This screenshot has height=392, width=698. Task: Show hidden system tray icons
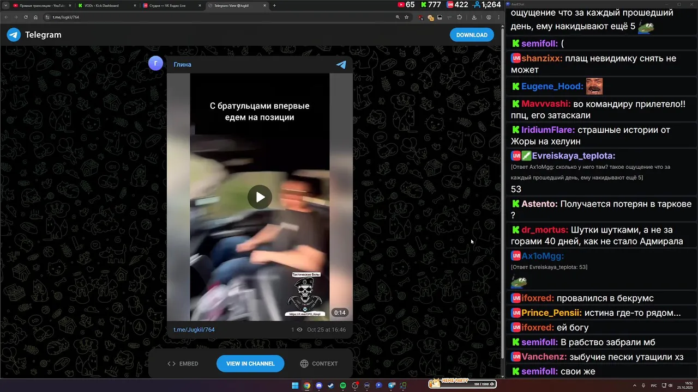pos(635,385)
